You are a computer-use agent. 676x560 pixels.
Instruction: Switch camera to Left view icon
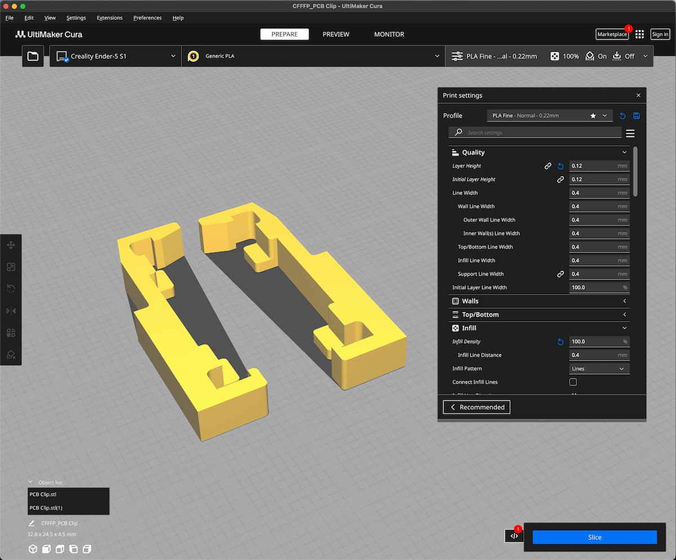click(73, 549)
